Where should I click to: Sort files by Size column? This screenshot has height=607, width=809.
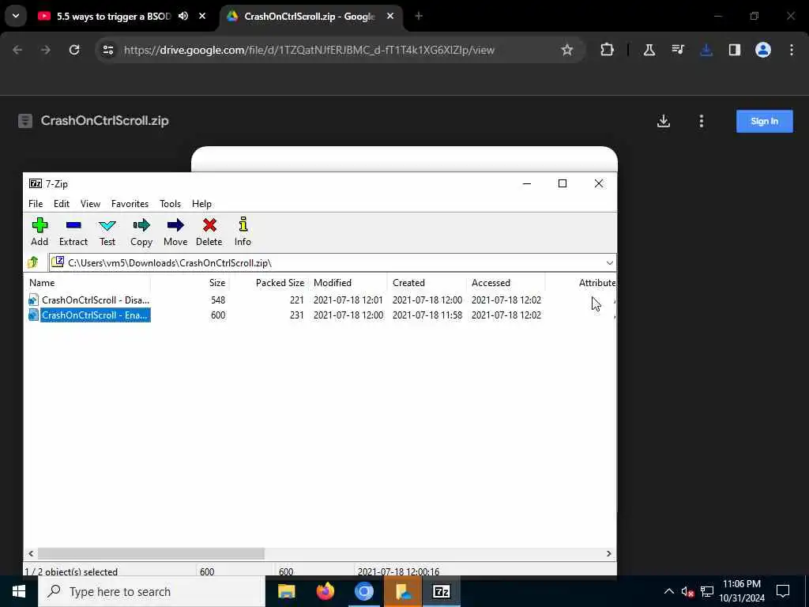190,283
